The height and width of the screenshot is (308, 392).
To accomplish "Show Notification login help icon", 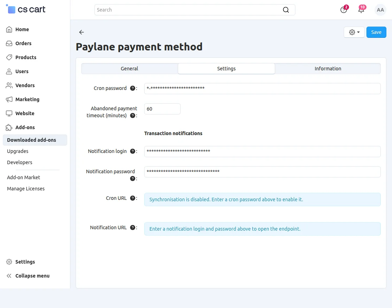I will pyautogui.click(x=133, y=151).
